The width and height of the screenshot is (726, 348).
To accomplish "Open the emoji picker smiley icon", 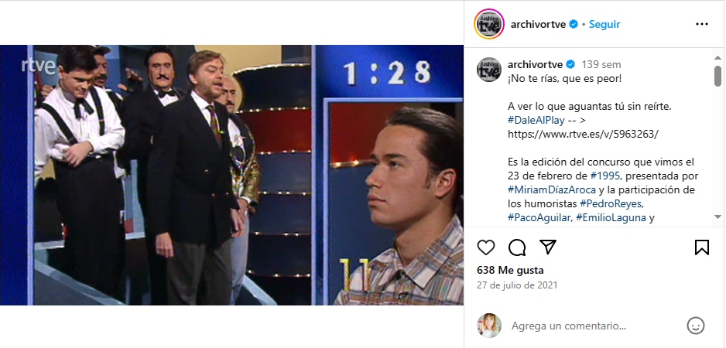I will pyautogui.click(x=696, y=326).
